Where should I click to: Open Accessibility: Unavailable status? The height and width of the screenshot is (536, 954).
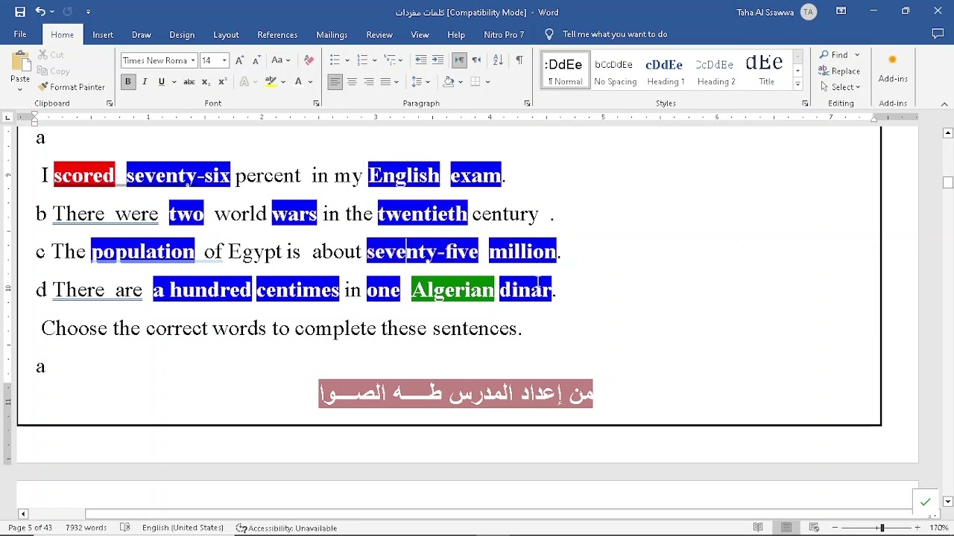click(x=287, y=528)
